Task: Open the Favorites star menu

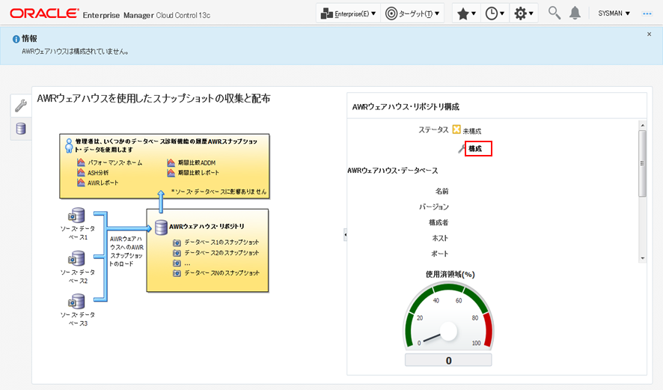Action: point(466,13)
